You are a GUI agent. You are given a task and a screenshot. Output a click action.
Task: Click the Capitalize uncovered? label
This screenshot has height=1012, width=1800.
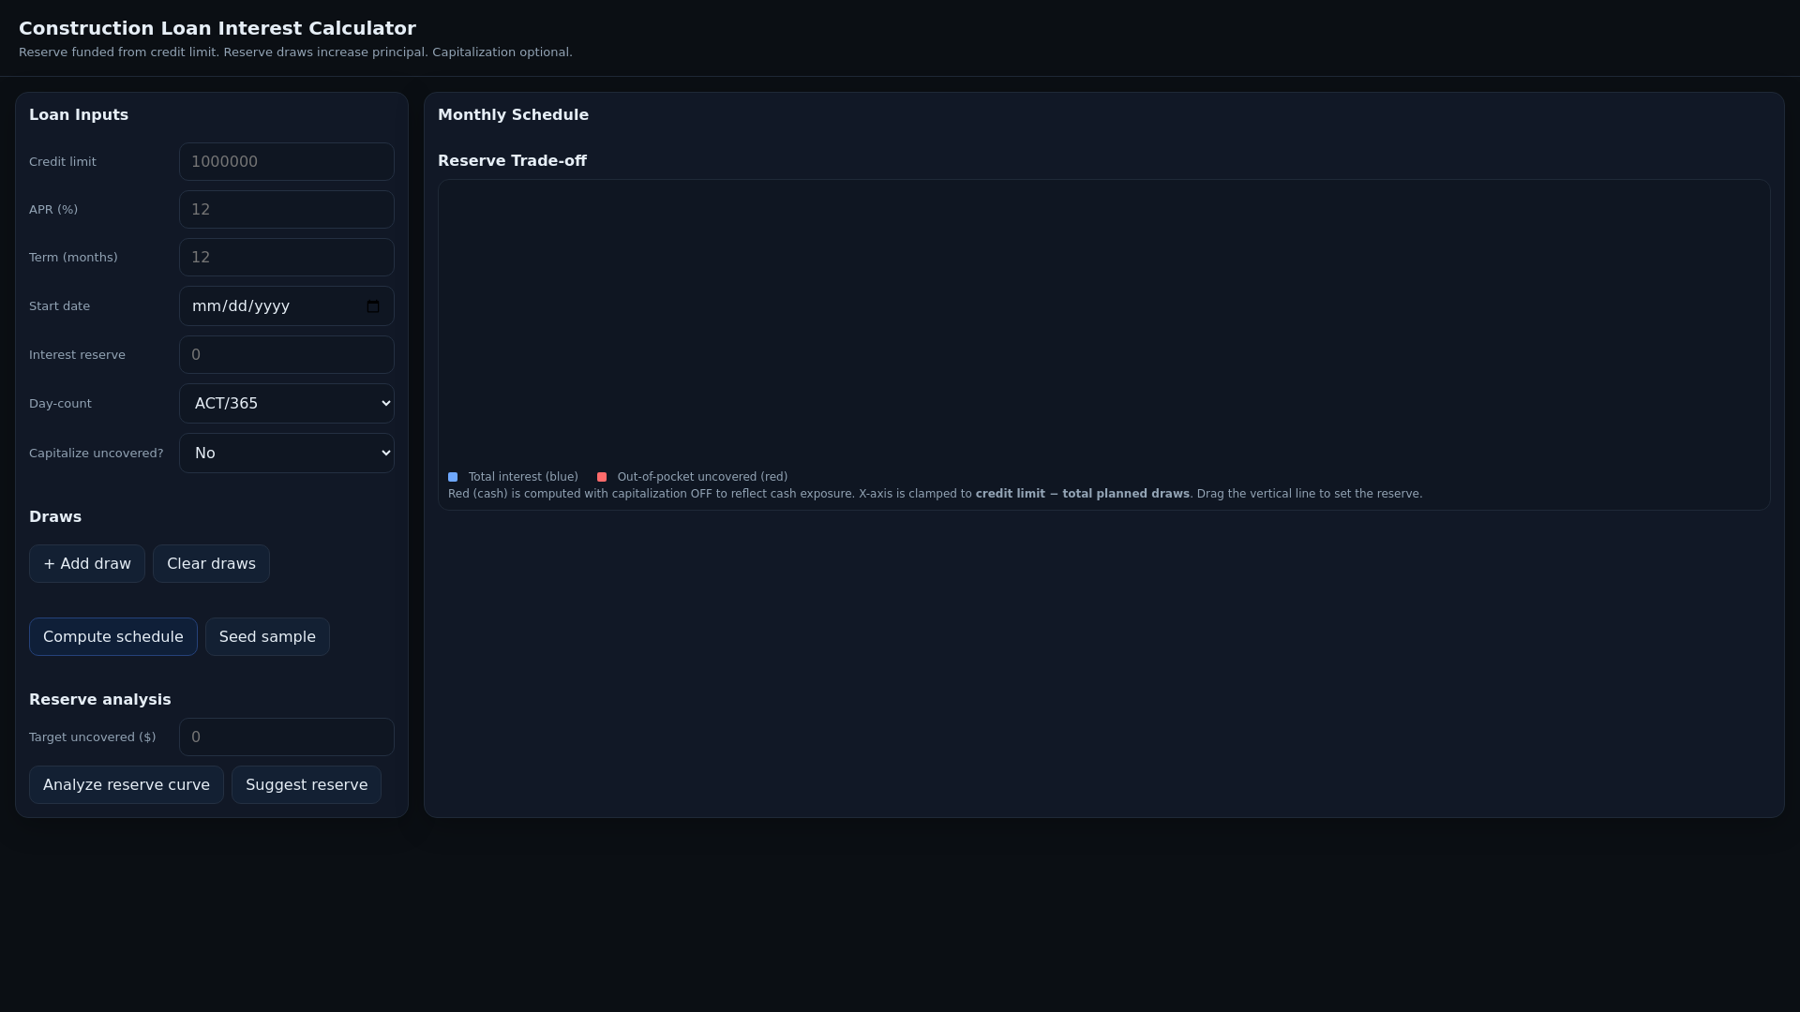point(97,453)
